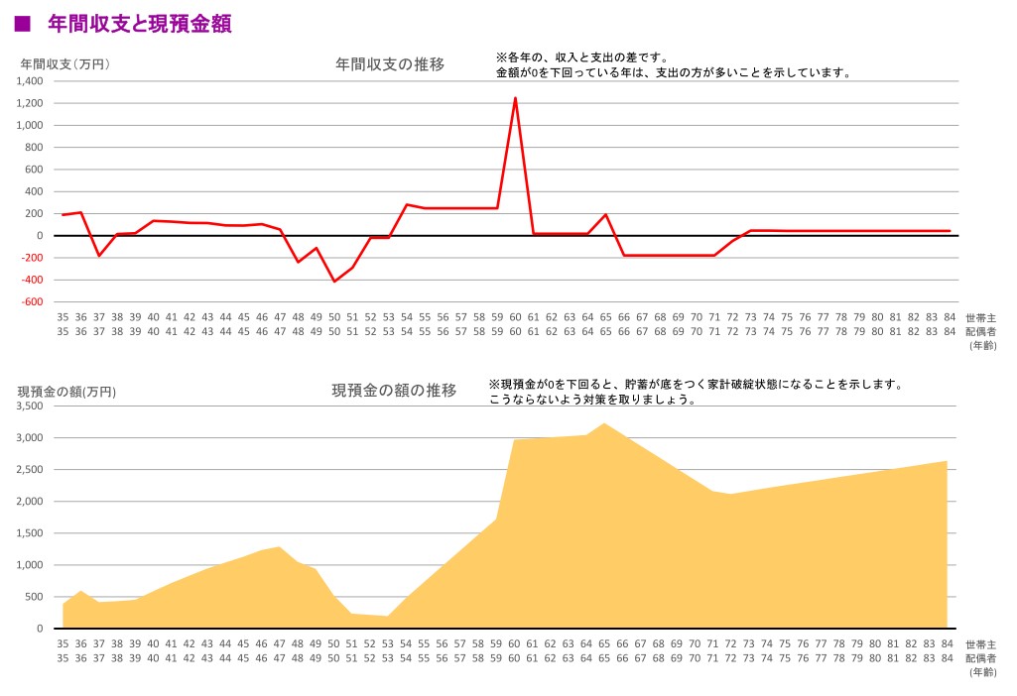Click the line こうならないよう対策を取りましょう
Screen dimensions: 1017x696
[x=591, y=400]
